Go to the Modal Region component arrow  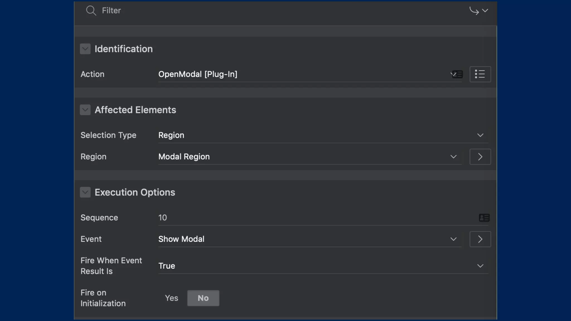pyautogui.click(x=480, y=157)
